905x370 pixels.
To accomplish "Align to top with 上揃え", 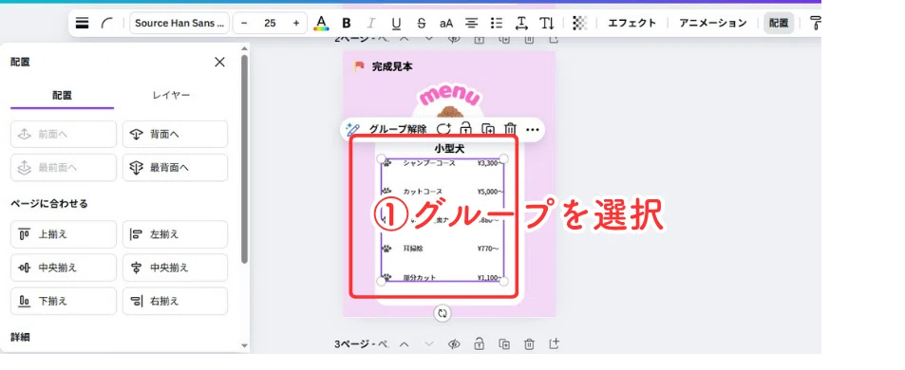I will coord(64,234).
